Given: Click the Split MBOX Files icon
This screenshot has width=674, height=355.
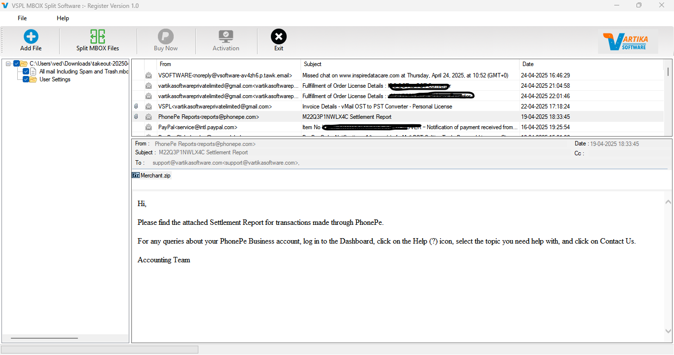Looking at the screenshot, I should (x=98, y=36).
